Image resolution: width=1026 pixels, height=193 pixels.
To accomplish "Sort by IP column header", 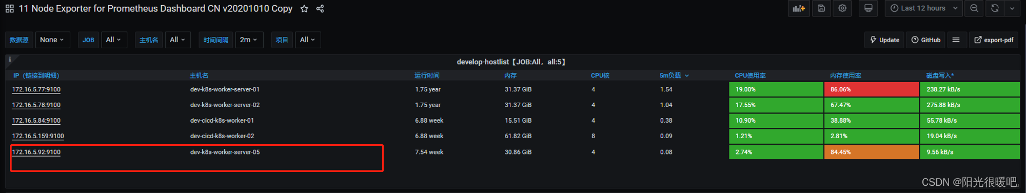I will click(36, 75).
